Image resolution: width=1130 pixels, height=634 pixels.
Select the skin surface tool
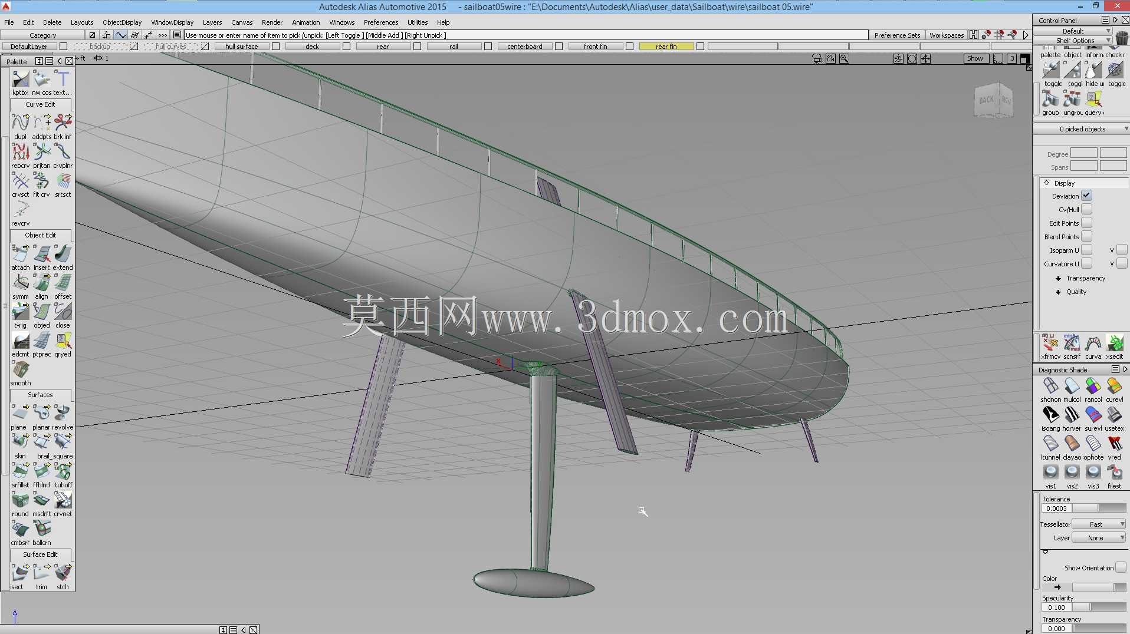click(x=20, y=442)
